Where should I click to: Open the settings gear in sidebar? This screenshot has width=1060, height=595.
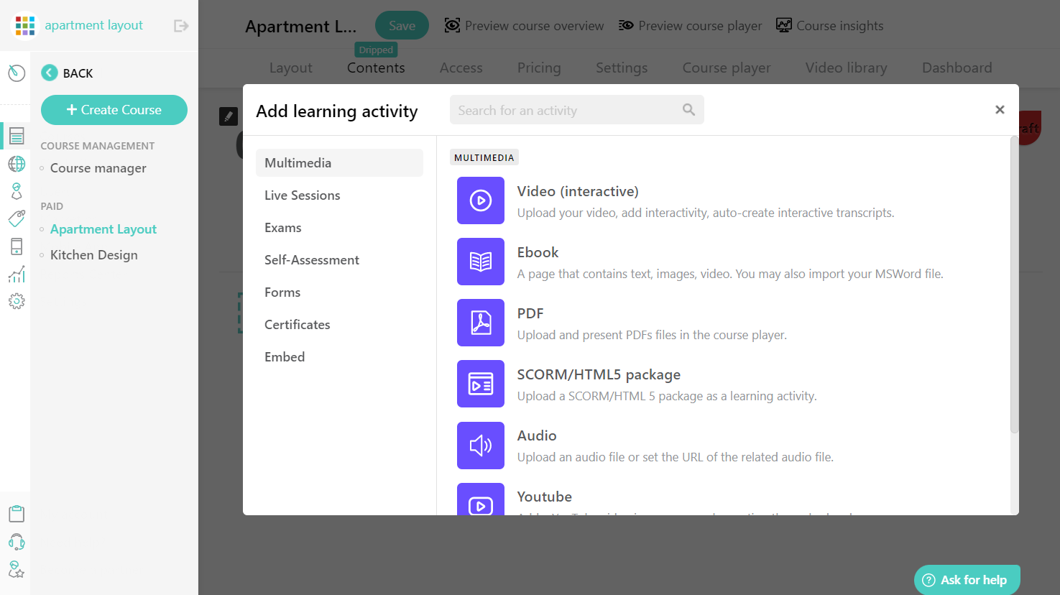[17, 301]
